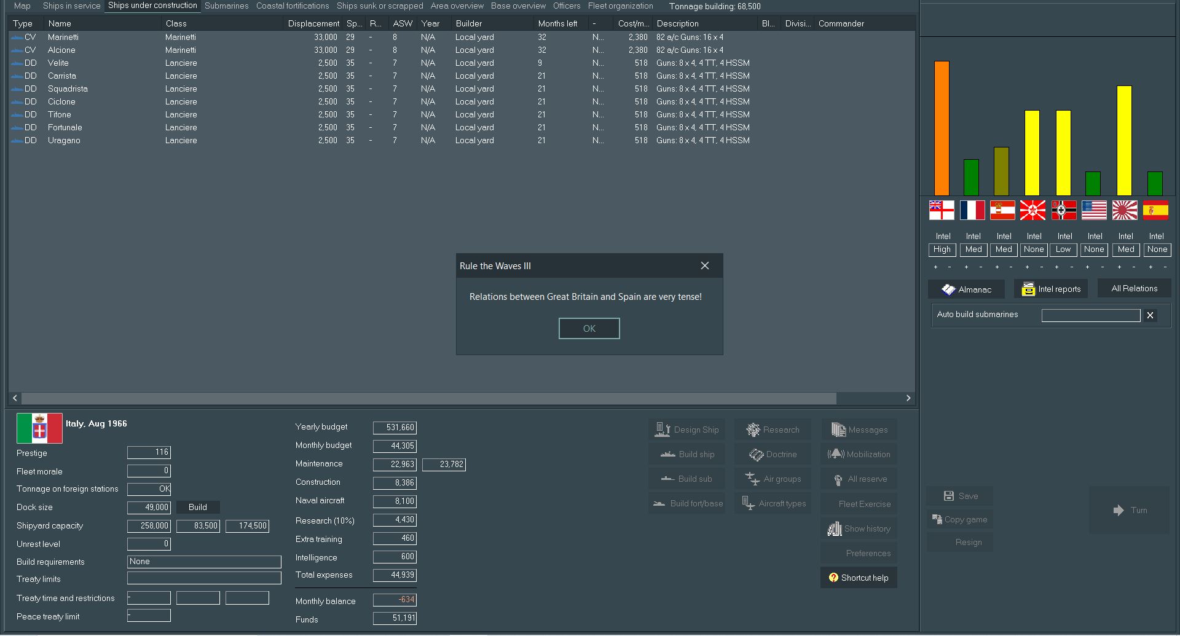Click the Research (10%) value field

(395, 520)
